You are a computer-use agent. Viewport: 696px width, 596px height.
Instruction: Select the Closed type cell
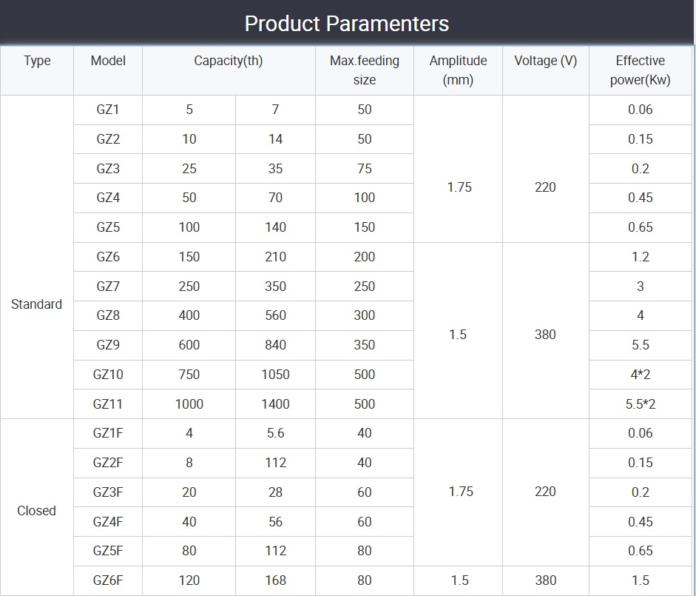(37, 511)
